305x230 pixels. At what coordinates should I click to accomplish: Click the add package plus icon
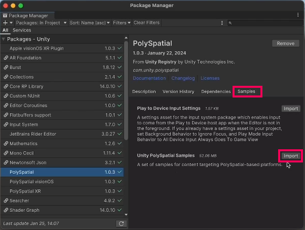[5, 23]
